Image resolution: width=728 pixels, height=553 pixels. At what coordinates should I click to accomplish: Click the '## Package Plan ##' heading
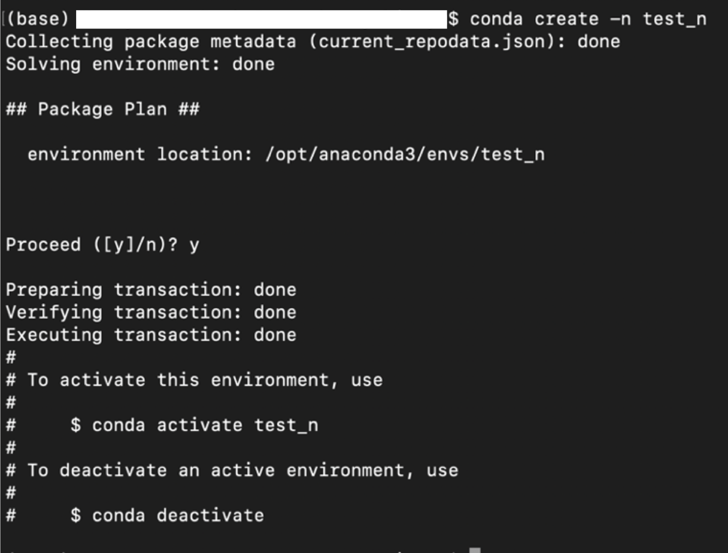coord(102,109)
